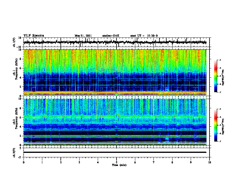Click the -7 tick on the upper color bar
236x182 pixels.
(x=220, y=92)
